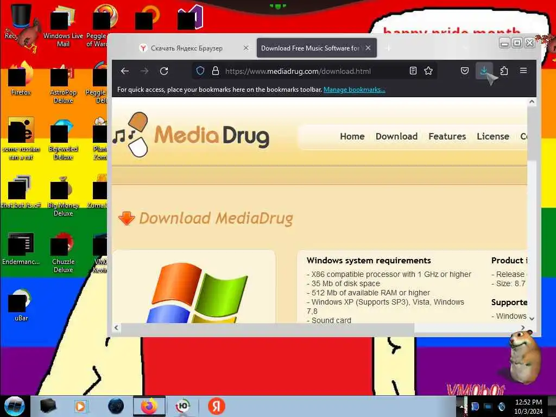The width and height of the screenshot is (556, 417).
Task: Click the '35 Mb of disk space' line
Action: 343,283
